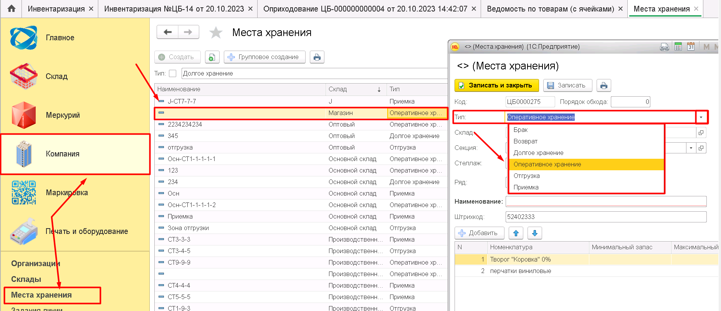Close the Инвентаризация tab
721x311 pixels.
point(91,8)
